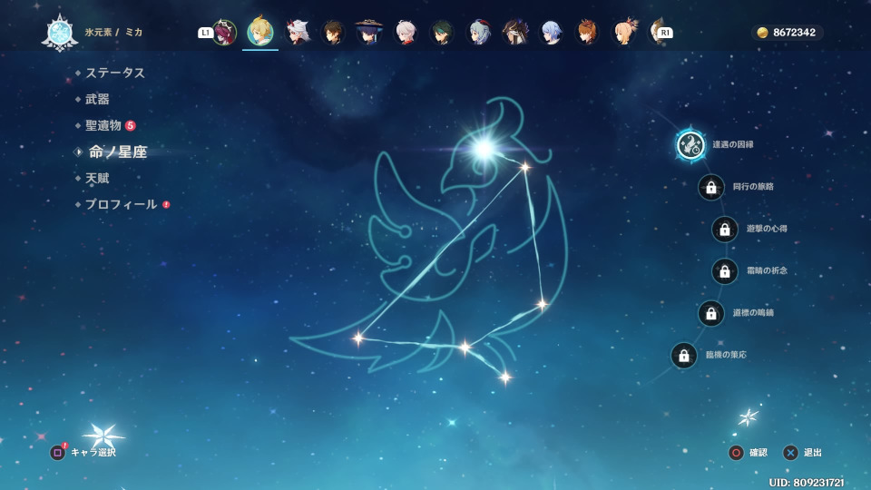
Task: Click the L1 previous-character button
Action: coord(205,33)
